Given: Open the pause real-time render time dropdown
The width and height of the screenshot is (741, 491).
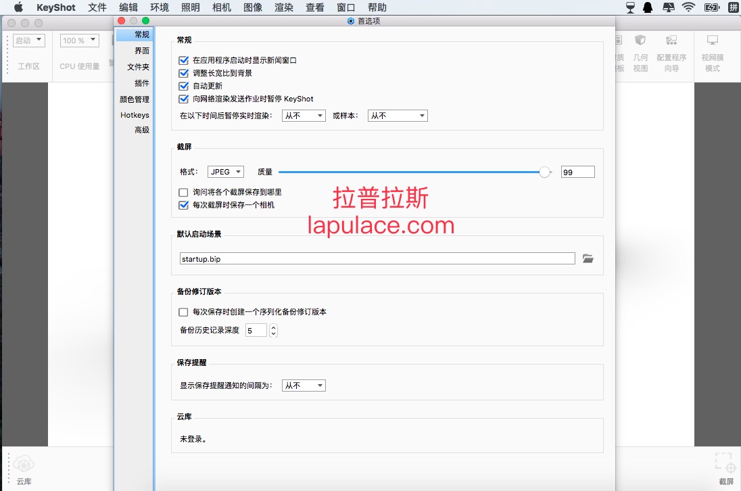Looking at the screenshot, I should coord(304,116).
